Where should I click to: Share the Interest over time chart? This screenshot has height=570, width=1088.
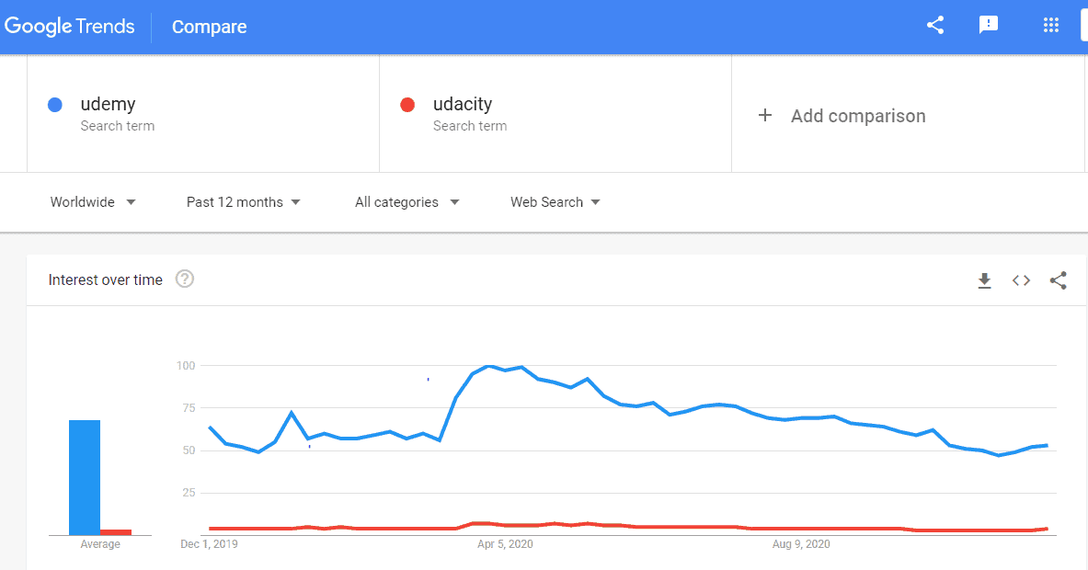[x=1059, y=280]
